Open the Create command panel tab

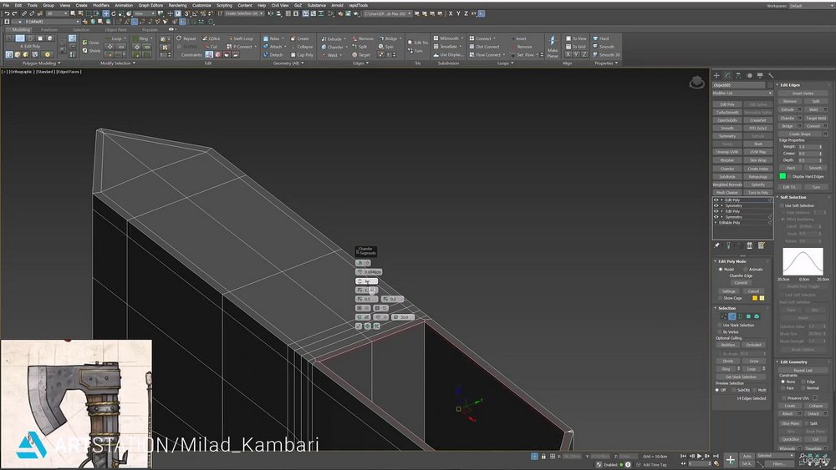click(716, 76)
